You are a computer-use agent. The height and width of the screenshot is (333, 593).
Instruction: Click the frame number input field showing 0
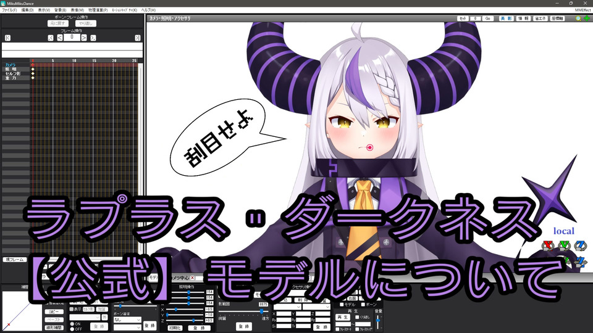[x=72, y=37]
